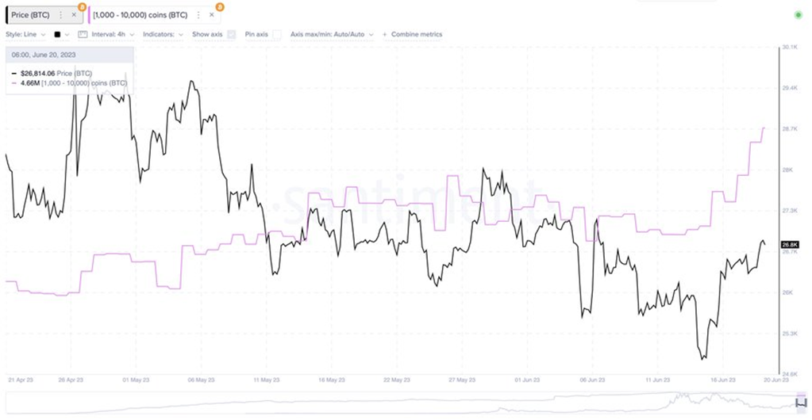Select the Price (BTC) metric tab

(31, 14)
